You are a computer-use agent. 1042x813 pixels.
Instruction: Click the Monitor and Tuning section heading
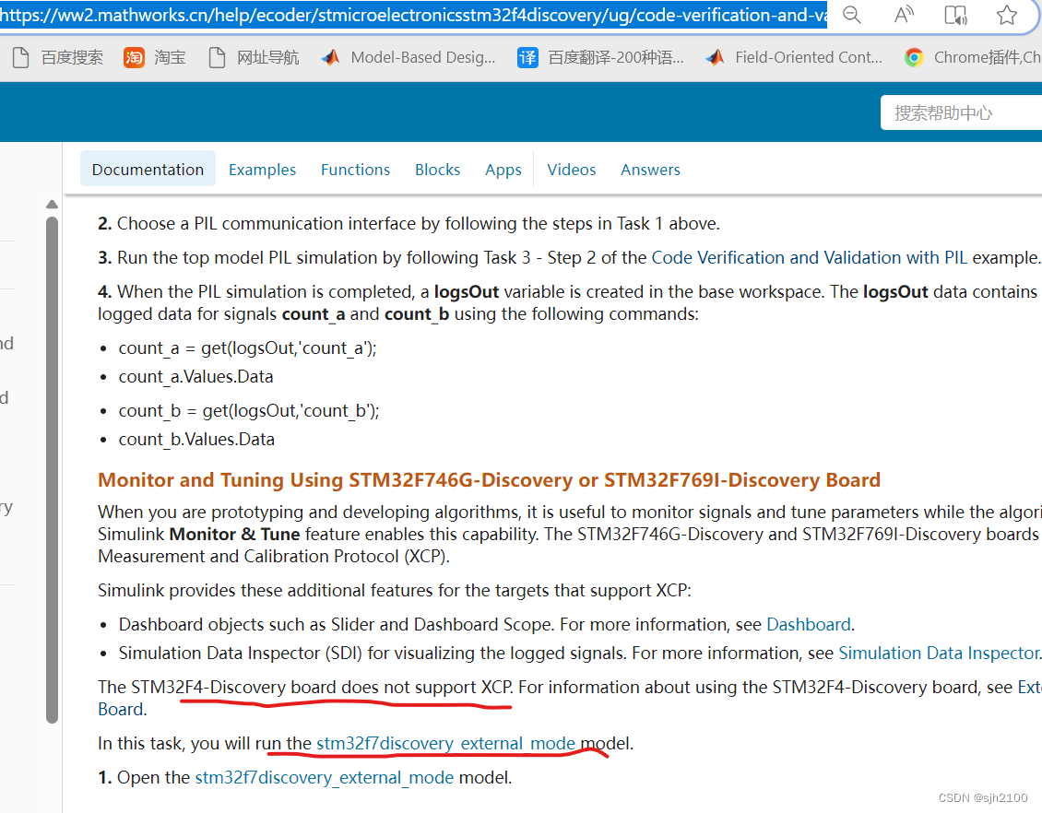point(489,479)
